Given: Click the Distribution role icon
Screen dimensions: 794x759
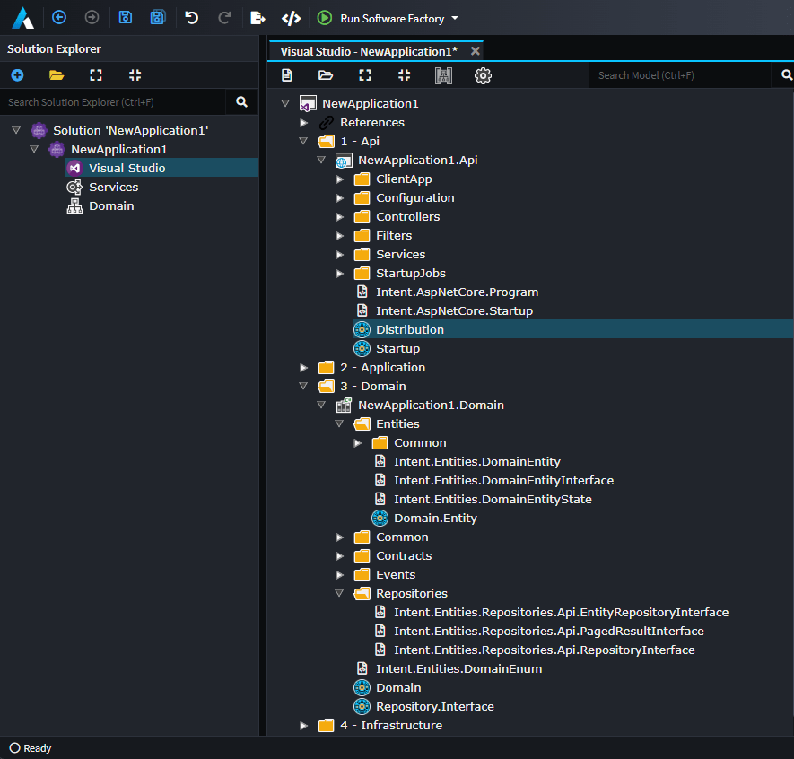Looking at the screenshot, I should [362, 329].
